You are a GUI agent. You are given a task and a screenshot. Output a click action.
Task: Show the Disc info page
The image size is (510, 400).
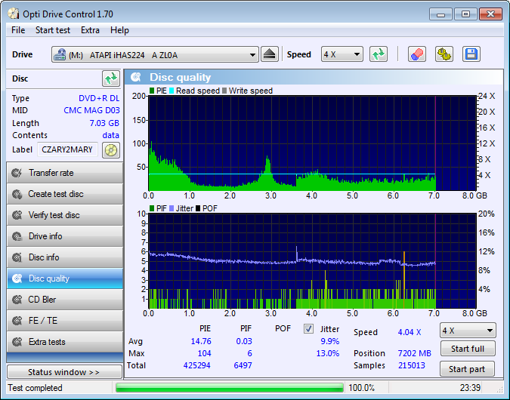pyautogui.click(x=65, y=257)
